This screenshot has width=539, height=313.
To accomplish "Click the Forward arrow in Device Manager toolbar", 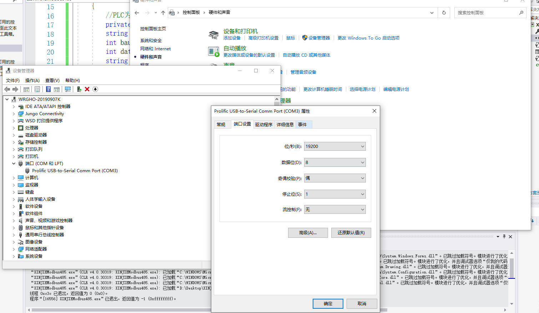I will point(15,89).
